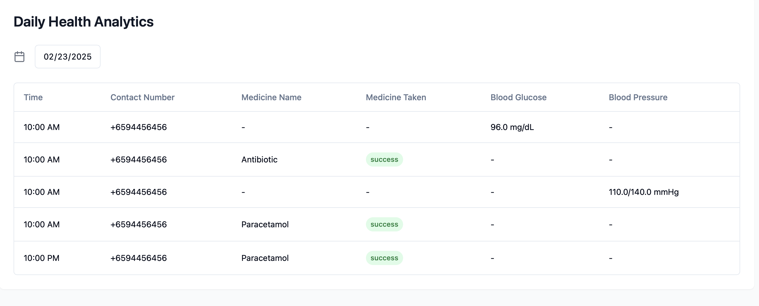This screenshot has height=306, width=759.
Task: Open the 02/23/2025 date field
Action: pyautogui.click(x=68, y=57)
